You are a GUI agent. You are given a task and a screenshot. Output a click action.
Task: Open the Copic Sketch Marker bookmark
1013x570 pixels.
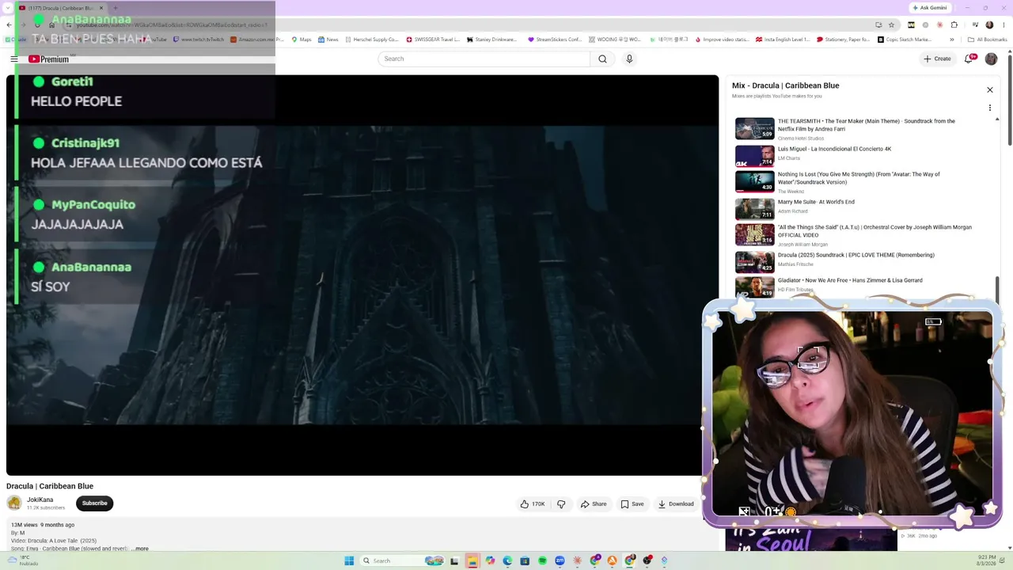[905, 40]
